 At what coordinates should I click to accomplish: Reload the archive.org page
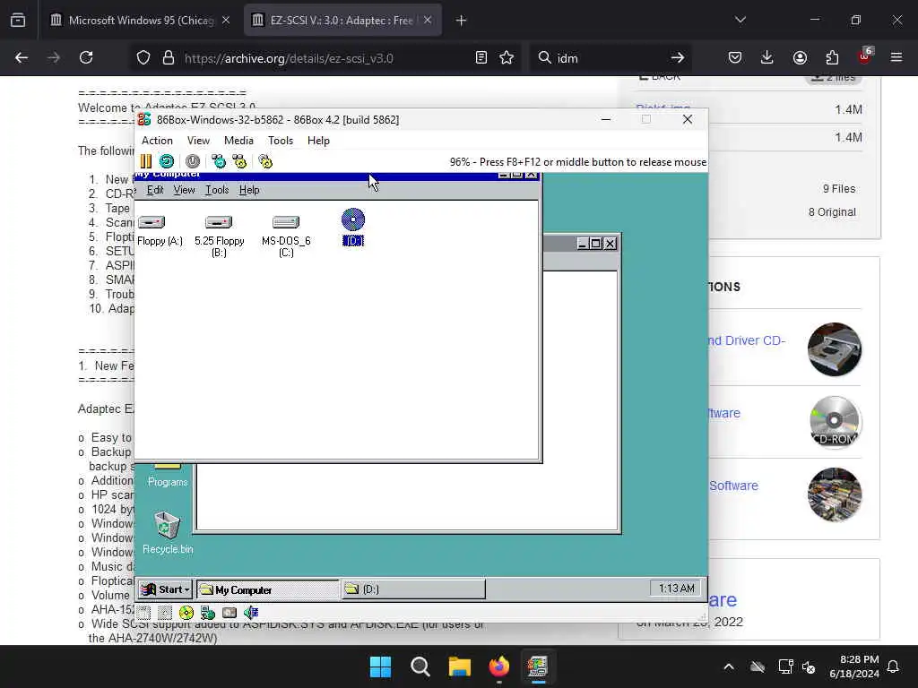tap(86, 57)
